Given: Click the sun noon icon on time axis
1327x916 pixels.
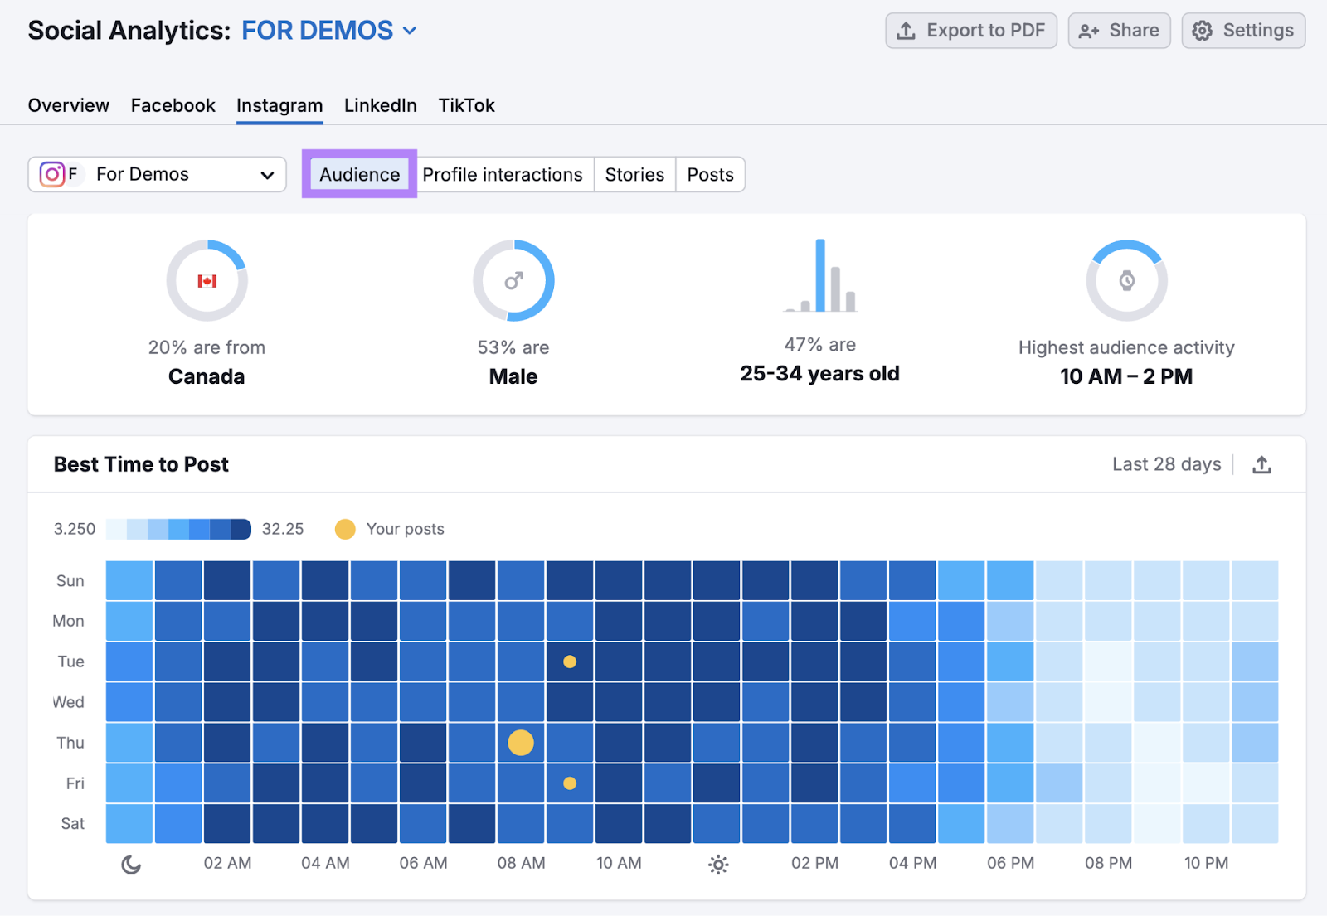Looking at the screenshot, I should (718, 865).
